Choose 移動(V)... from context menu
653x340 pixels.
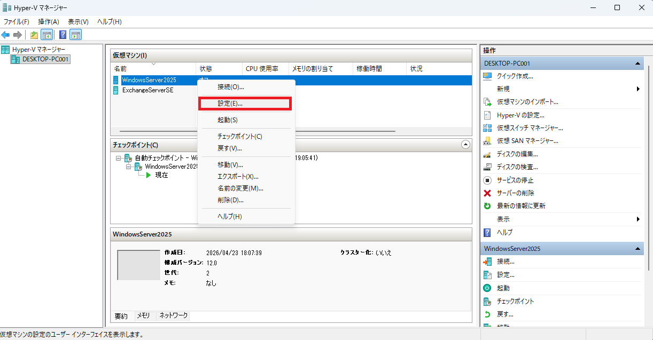tap(246, 165)
